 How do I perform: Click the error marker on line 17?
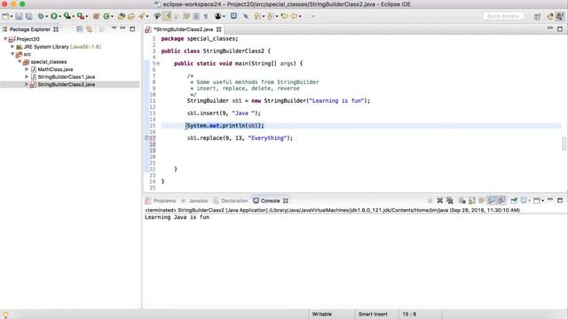point(147,138)
